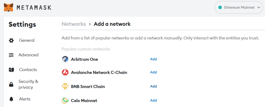Click the Advanced sliders icon
Viewport: 265px width, 107px height.
(x=11, y=55)
